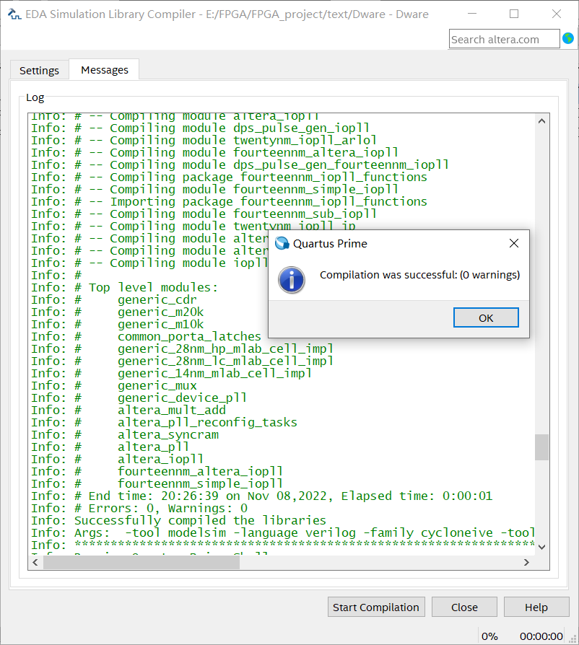Click the 'Compilation was successful' dialog message

(419, 275)
